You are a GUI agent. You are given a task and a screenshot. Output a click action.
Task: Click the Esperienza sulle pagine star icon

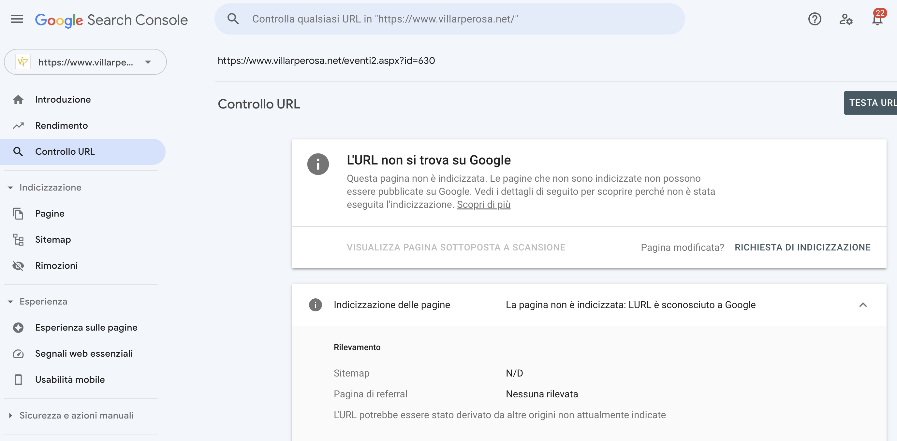[x=18, y=328]
